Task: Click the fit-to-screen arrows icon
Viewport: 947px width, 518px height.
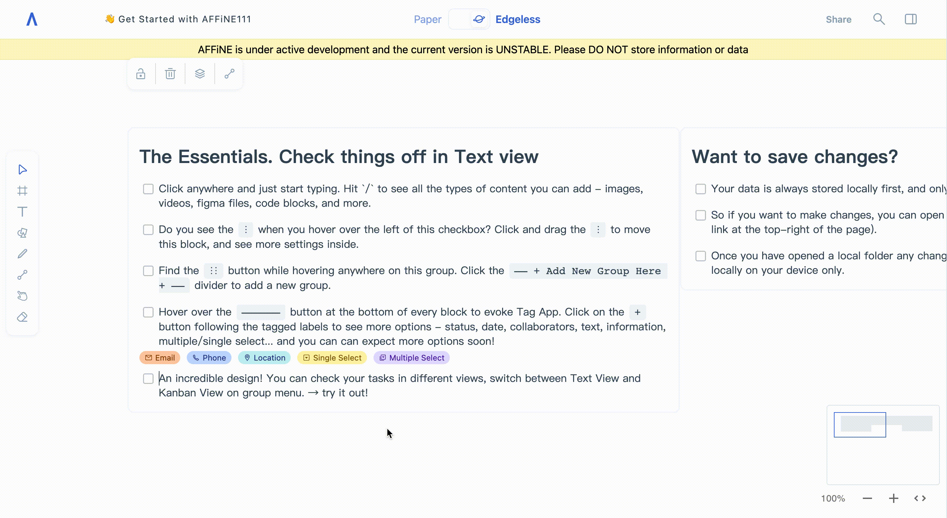Action: [920, 499]
